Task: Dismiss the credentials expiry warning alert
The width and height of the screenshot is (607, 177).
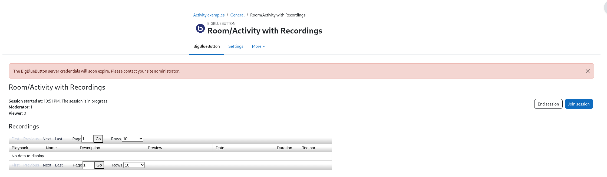Action: [x=588, y=71]
